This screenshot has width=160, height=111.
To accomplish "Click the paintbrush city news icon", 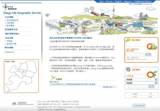I will pyautogui.click(x=53, y=78).
